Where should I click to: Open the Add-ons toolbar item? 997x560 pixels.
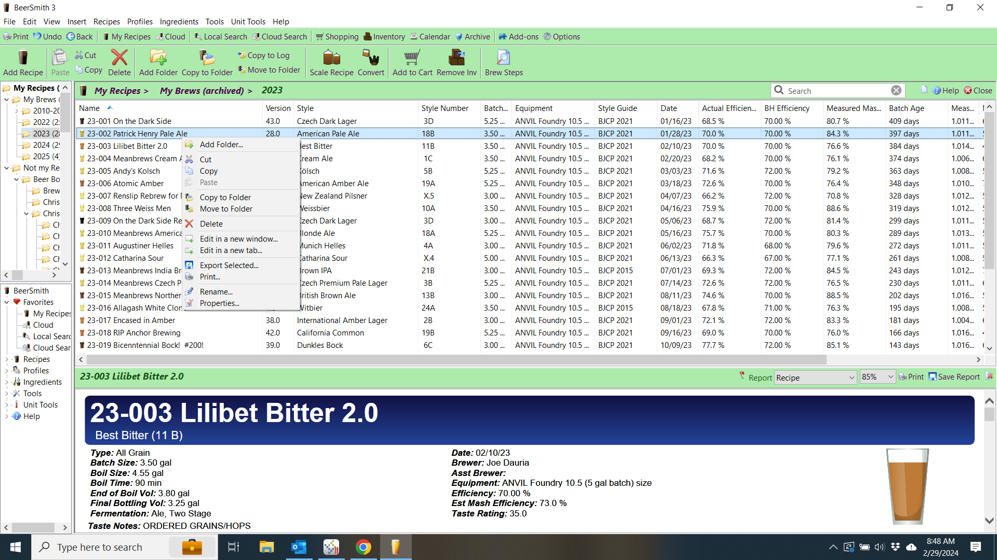pyautogui.click(x=519, y=37)
